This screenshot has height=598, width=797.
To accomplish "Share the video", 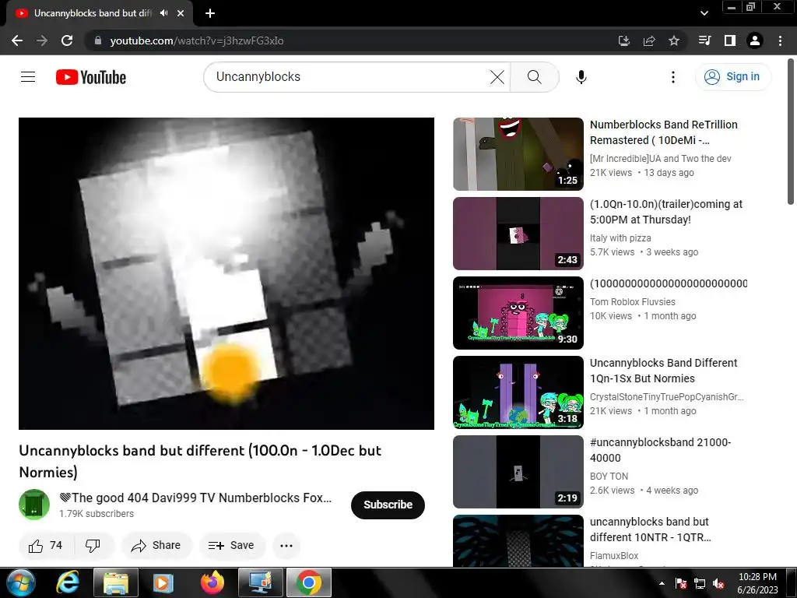I will click(156, 546).
